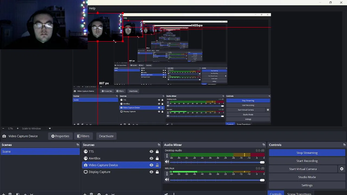Open Mic/Aux options menu (three dots)
The width and height of the screenshot is (347, 195).
(x=167, y=174)
